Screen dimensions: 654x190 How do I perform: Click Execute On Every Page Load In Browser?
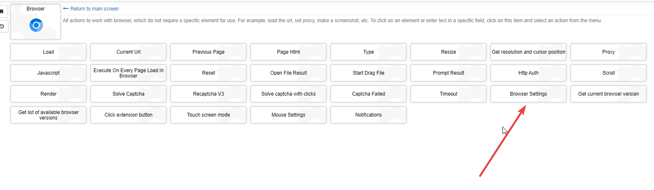(x=128, y=73)
